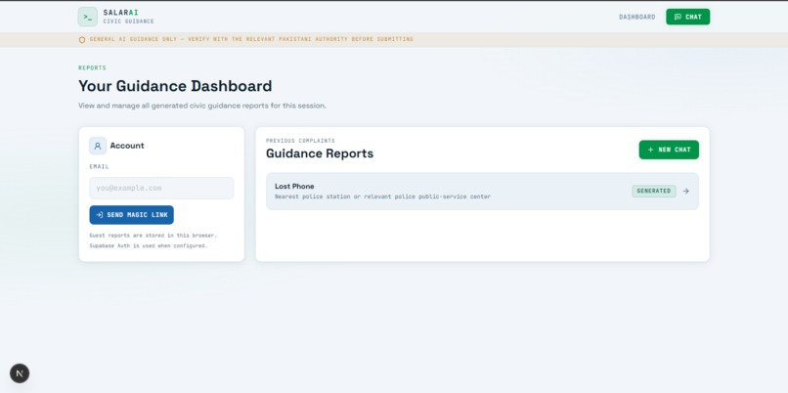Click the 'Supabase Auth is used' note
This screenshot has width=788, height=393.
click(x=149, y=245)
